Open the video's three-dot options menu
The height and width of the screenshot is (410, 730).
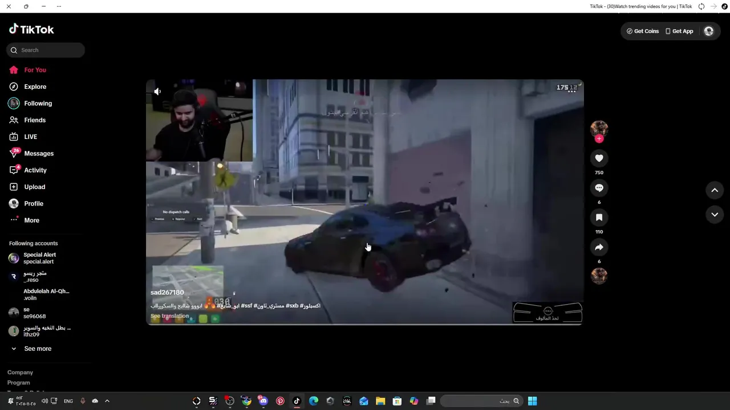572,91
